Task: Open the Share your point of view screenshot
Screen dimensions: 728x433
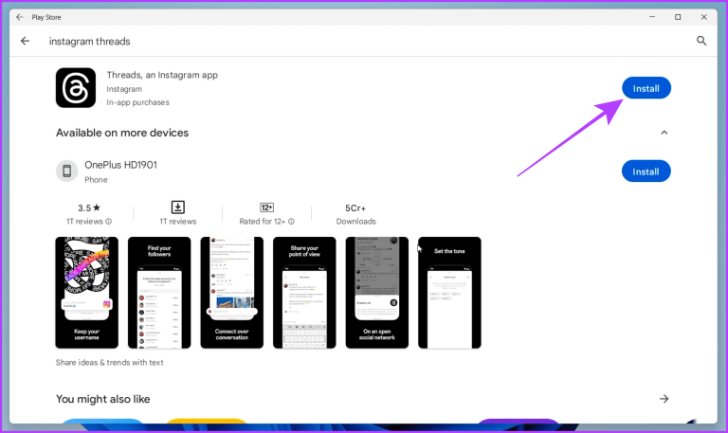Action: coord(304,293)
